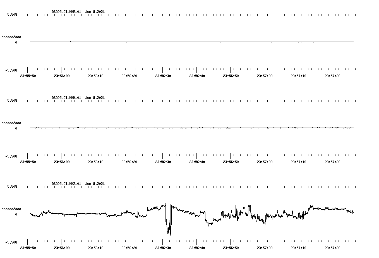The width and height of the screenshot is (379, 258).
Task: Click 23:56:20 time label under HNE plot
Action: 129,76
